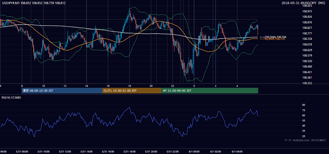The height and width of the screenshot is (154, 329).
Task: Click price axis value 108.332
Action: click(x=307, y=83)
